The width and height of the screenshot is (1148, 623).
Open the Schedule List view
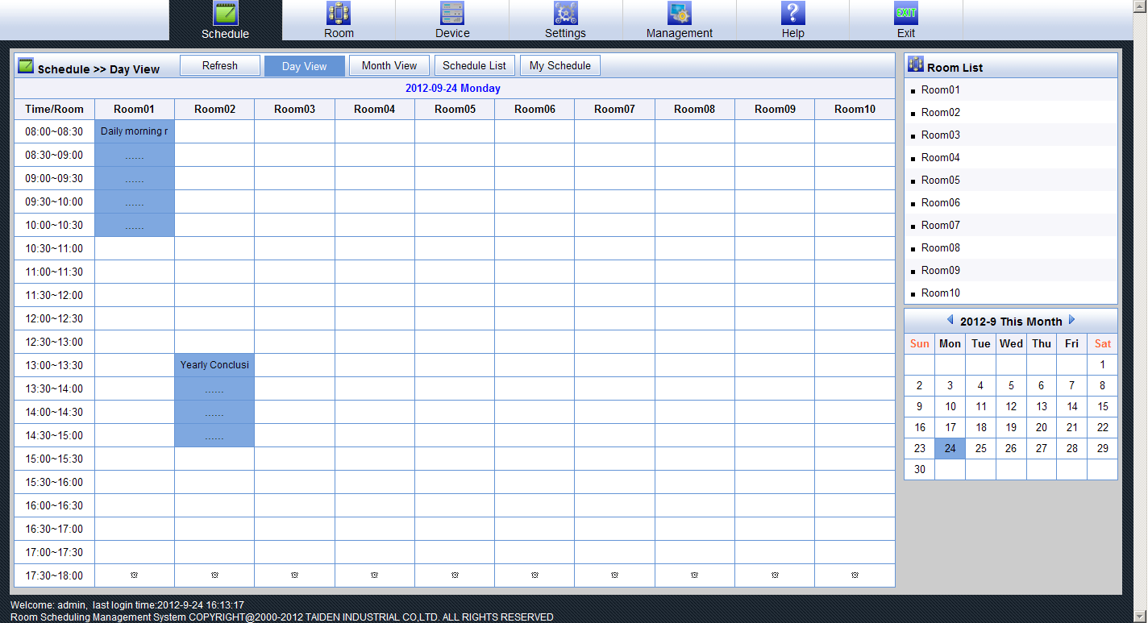pyautogui.click(x=474, y=66)
